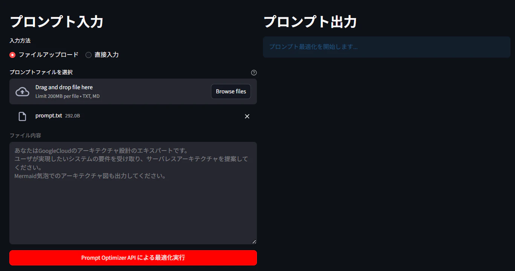The width and height of the screenshot is (515, 271).
Task: Click the プロンプトファイルを選択 label
Action: click(41, 72)
